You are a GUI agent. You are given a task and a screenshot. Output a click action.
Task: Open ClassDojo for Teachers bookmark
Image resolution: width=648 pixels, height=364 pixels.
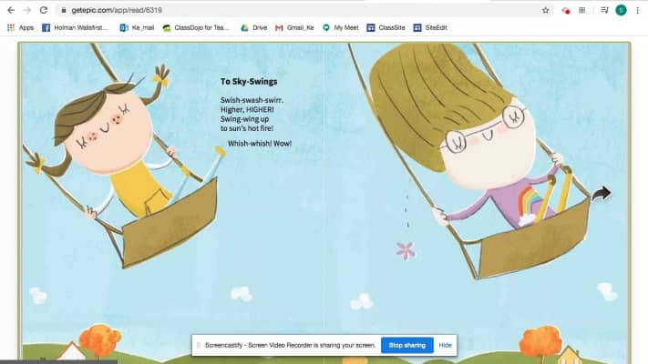(197, 28)
